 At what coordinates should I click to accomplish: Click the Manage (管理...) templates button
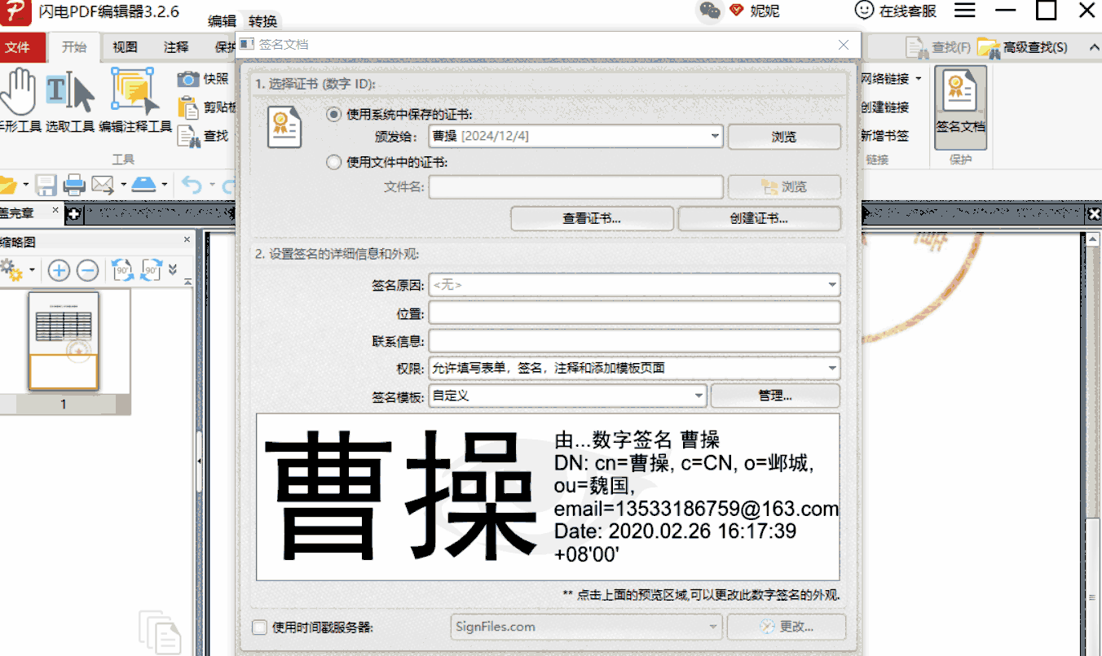775,396
